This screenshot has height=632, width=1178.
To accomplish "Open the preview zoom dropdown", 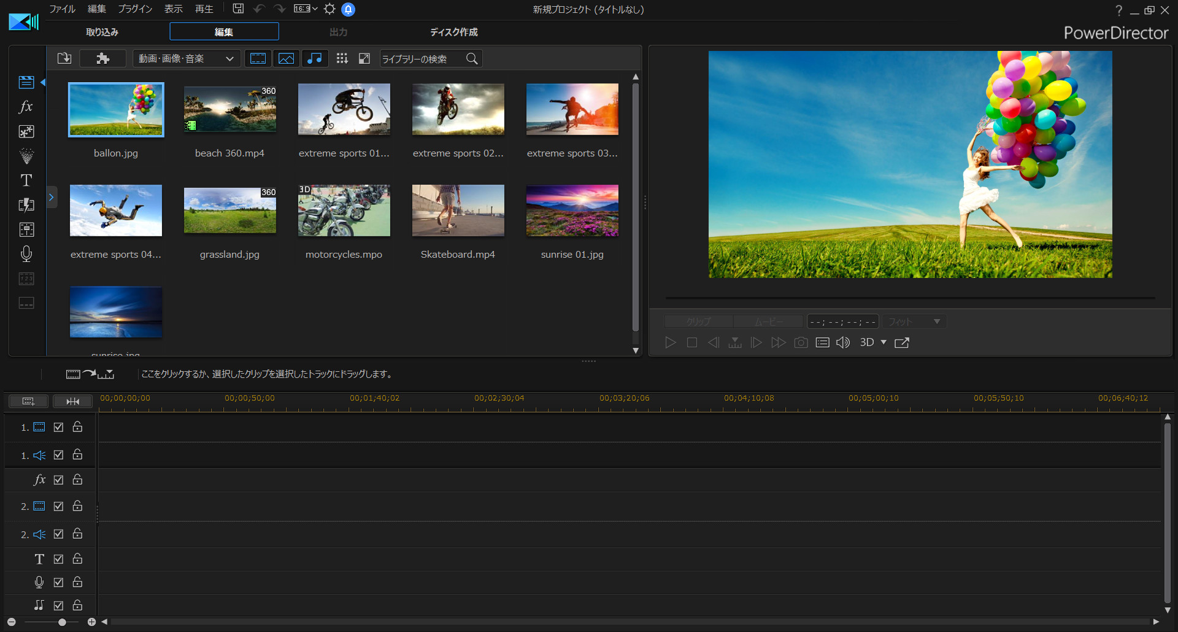I will (914, 322).
